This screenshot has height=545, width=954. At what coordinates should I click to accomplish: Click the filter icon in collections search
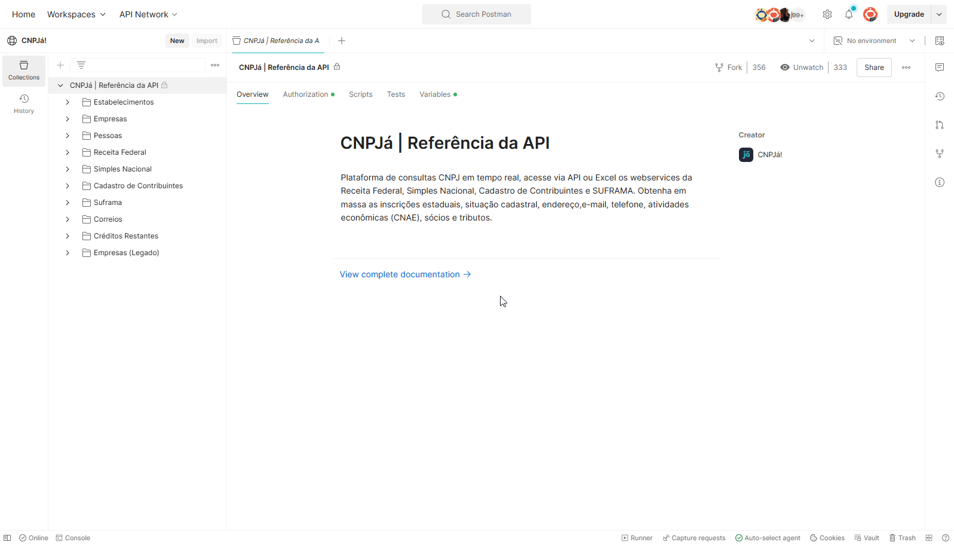(81, 65)
